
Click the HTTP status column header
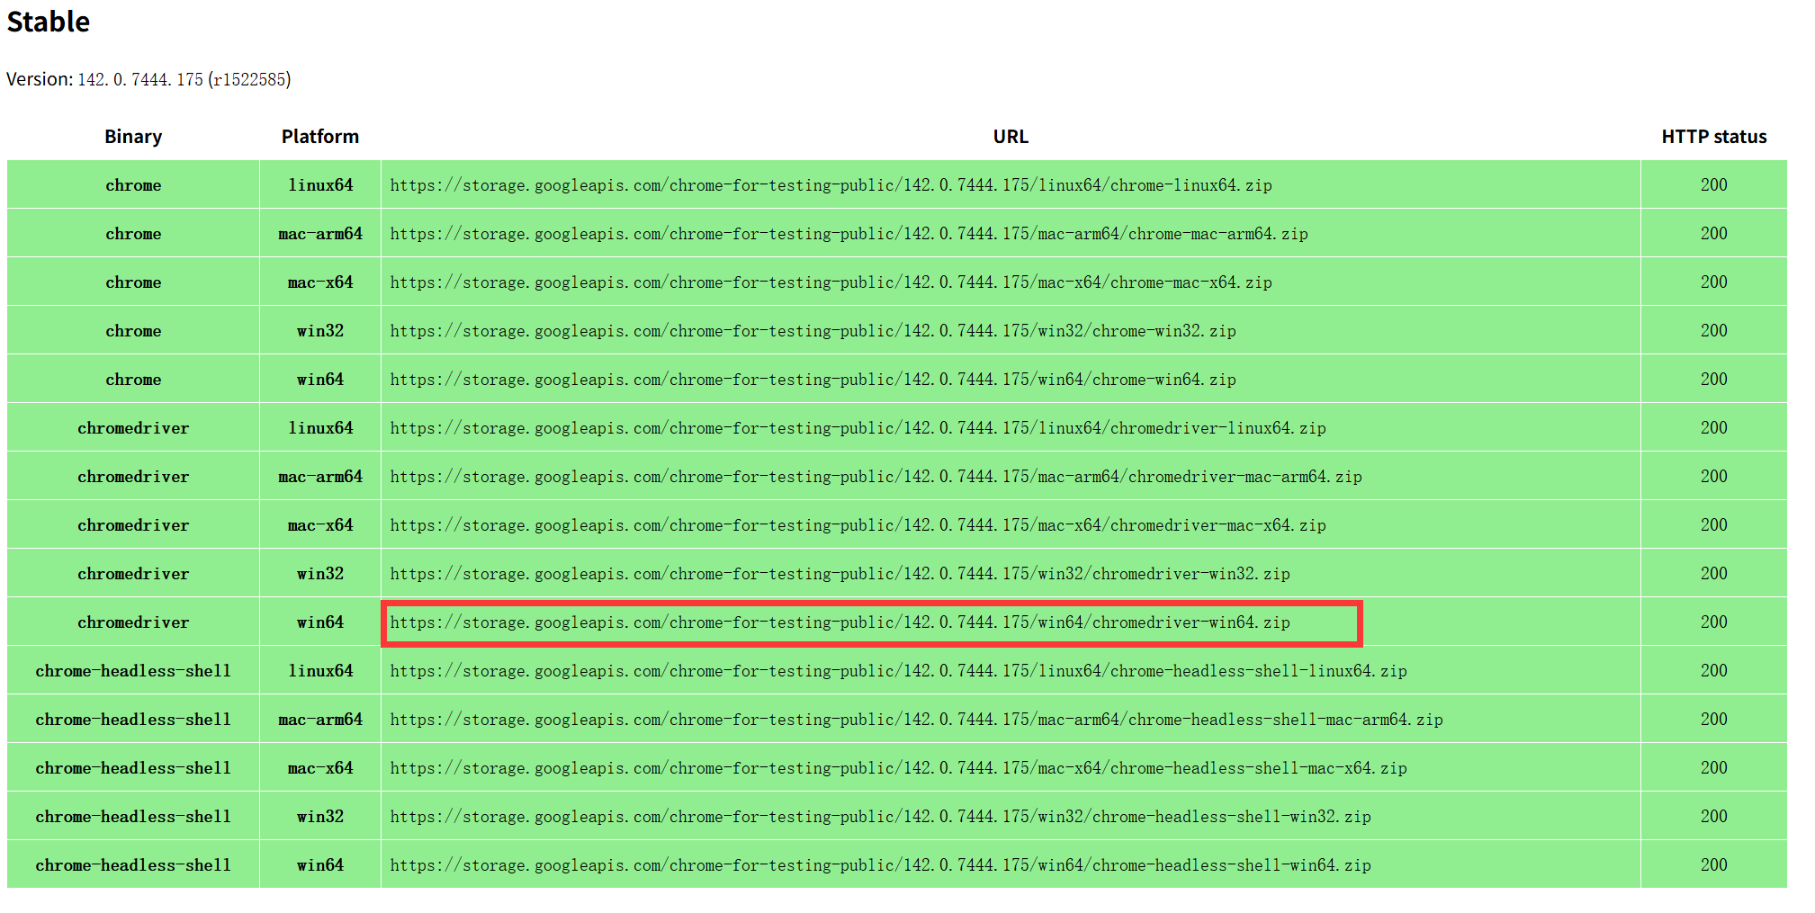click(1713, 137)
